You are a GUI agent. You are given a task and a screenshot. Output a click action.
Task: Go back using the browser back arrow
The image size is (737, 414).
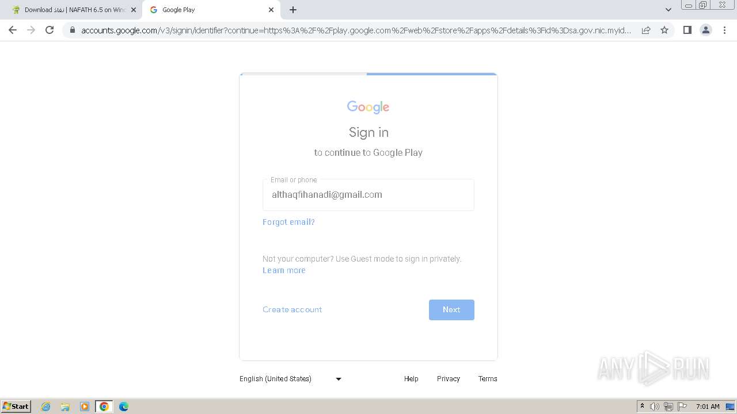coord(13,30)
